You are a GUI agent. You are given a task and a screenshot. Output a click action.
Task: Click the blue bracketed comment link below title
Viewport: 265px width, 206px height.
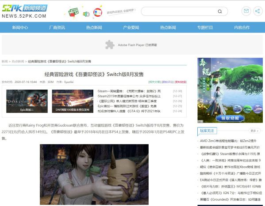tap(167, 82)
